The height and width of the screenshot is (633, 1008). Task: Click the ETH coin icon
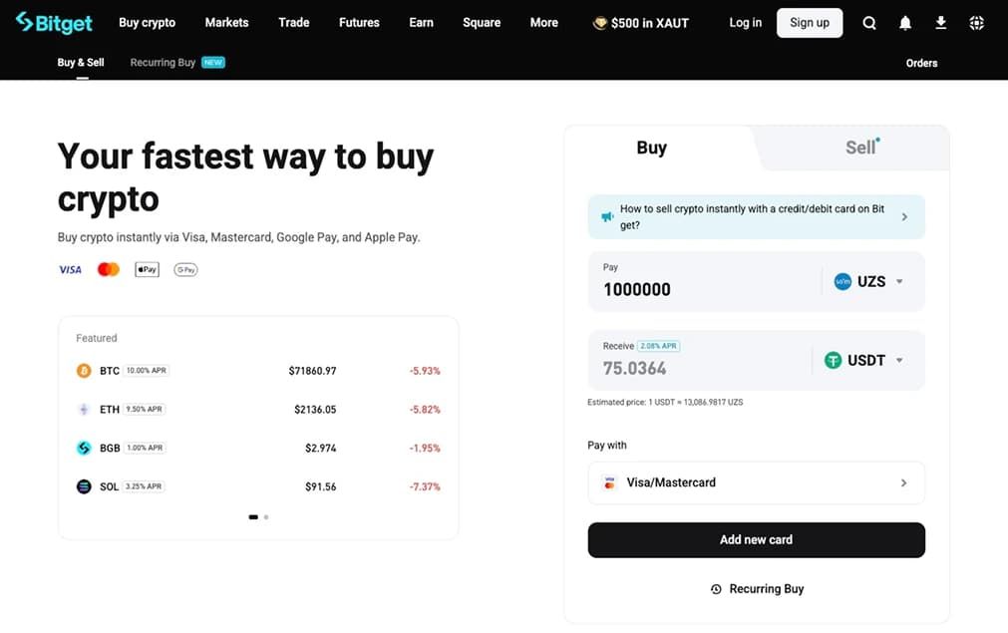(84, 410)
